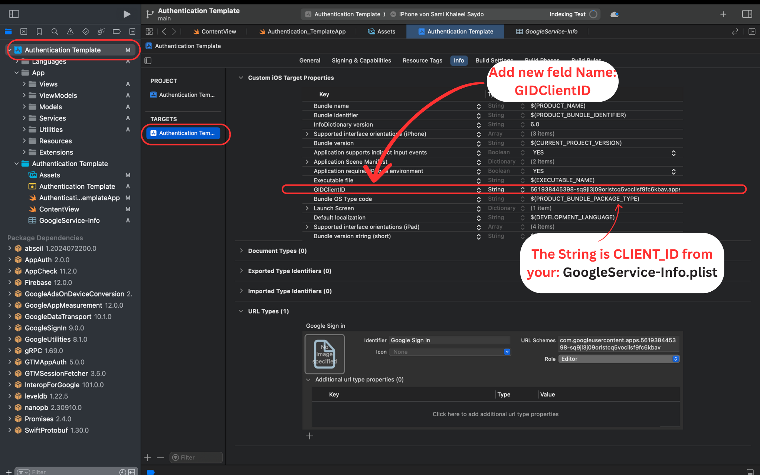Expand the Document Types section
The height and width of the screenshot is (475, 760).
click(x=241, y=251)
